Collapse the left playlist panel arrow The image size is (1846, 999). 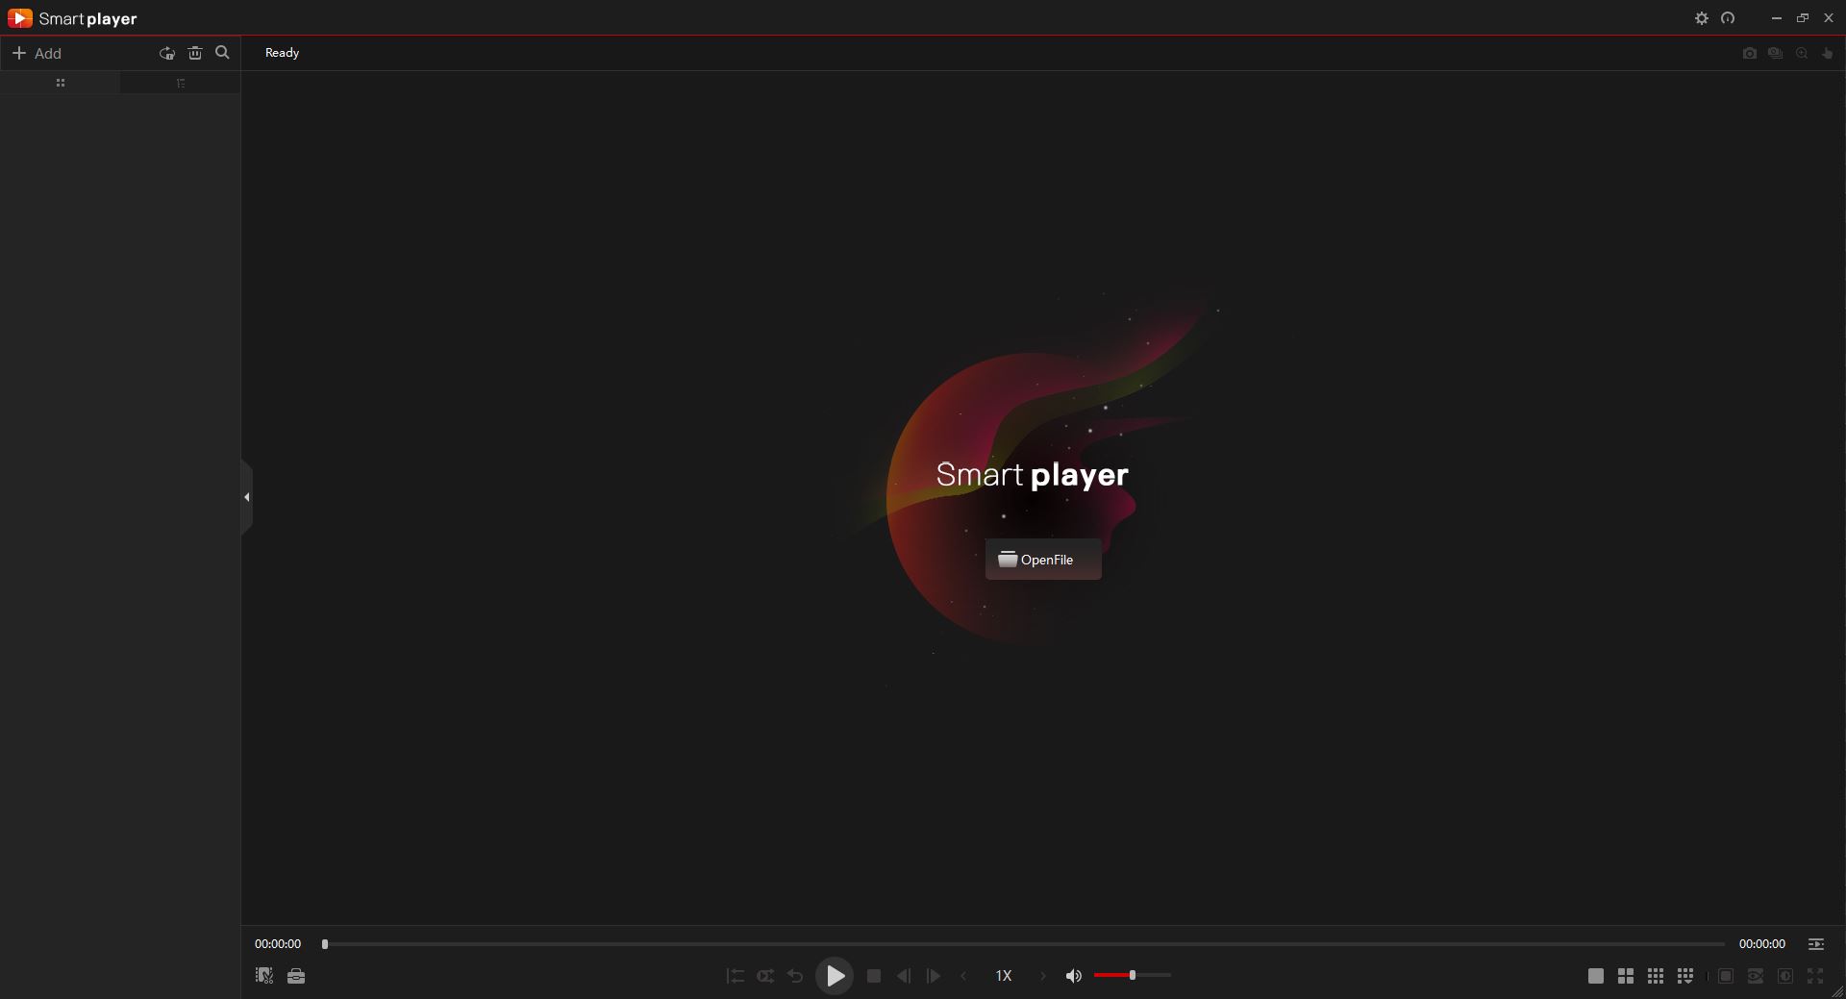pos(247,497)
